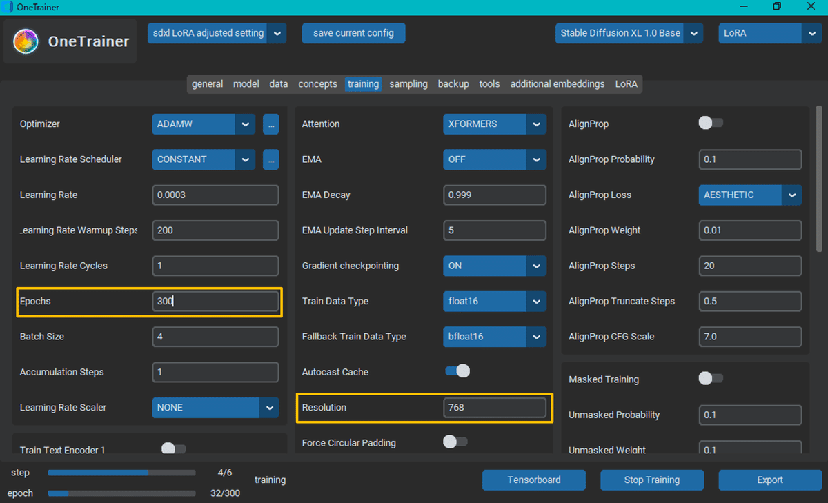Open the EMA OFF dropdown

[495, 159]
